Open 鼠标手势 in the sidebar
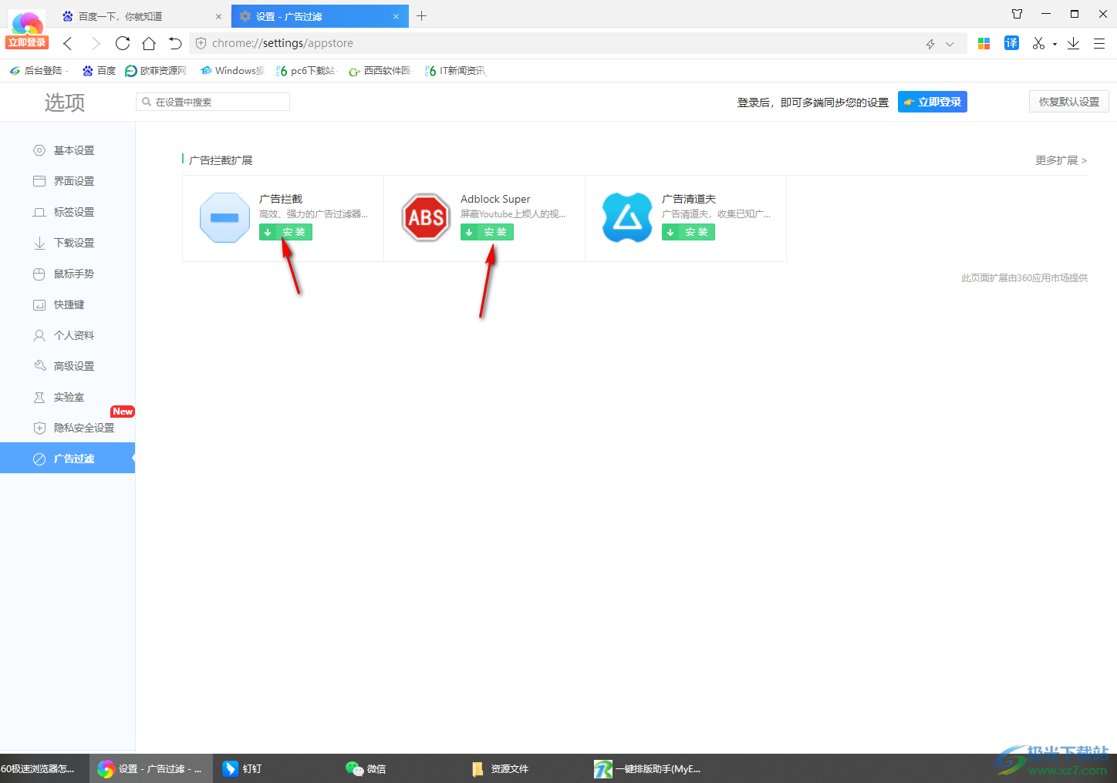Viewport: 1117px width, 783px height. [x=67, y=274]
